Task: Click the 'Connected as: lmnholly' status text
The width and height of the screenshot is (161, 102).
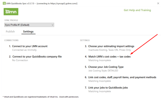Action: tap(24, 50)
